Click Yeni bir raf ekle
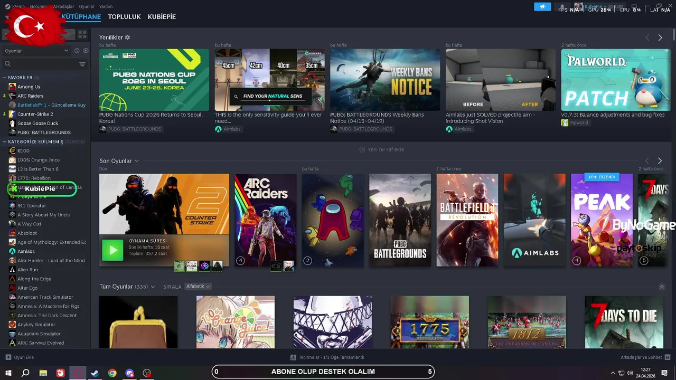 pyautogui.click(x=381, y=150)
